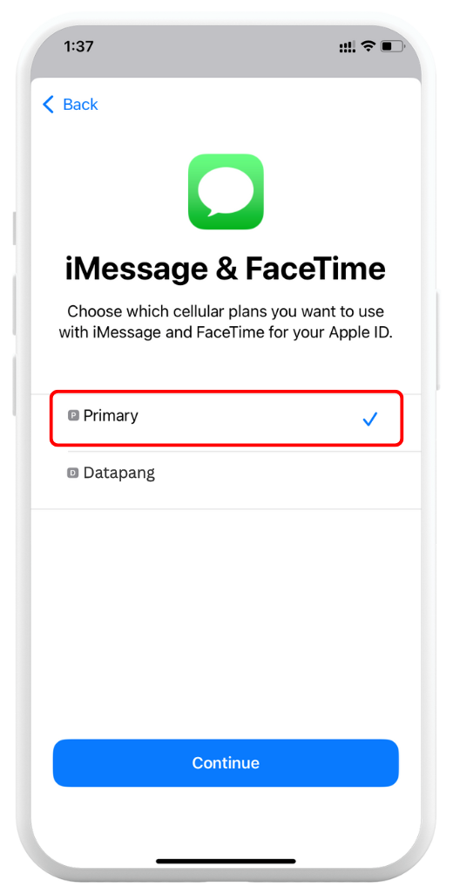This screenshot has height=894, width=453.
Task: Tap the blank area below the plan list
Action: pos(226,622)
